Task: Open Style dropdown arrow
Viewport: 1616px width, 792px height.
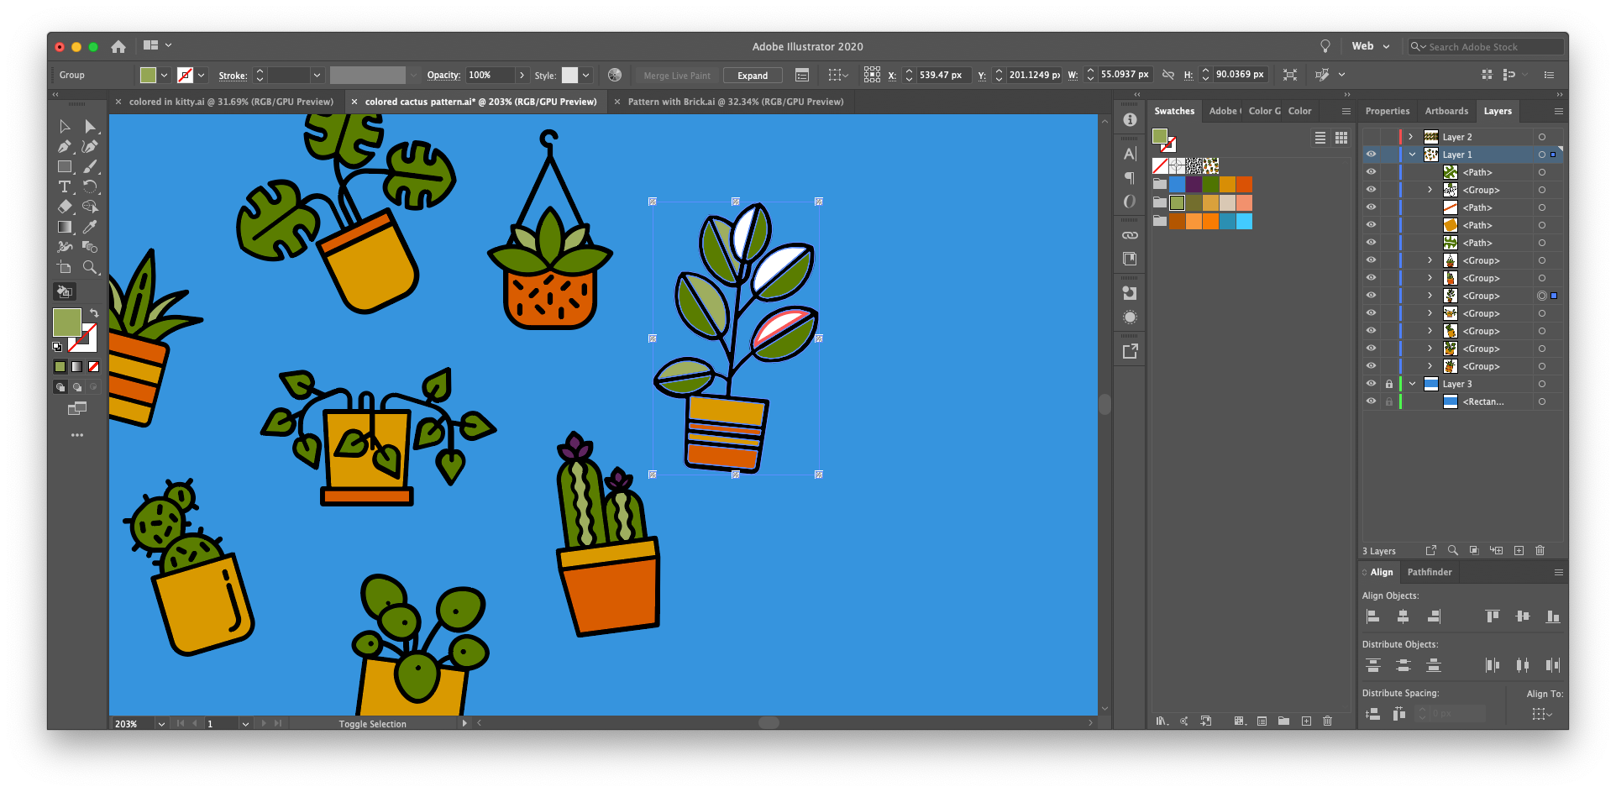Action: click(585, 75)
